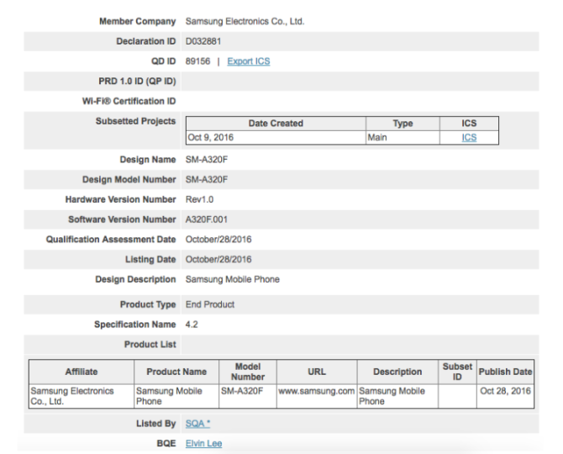Open the SQA listed-by link
563x454 pixels.
click(197, 424)
